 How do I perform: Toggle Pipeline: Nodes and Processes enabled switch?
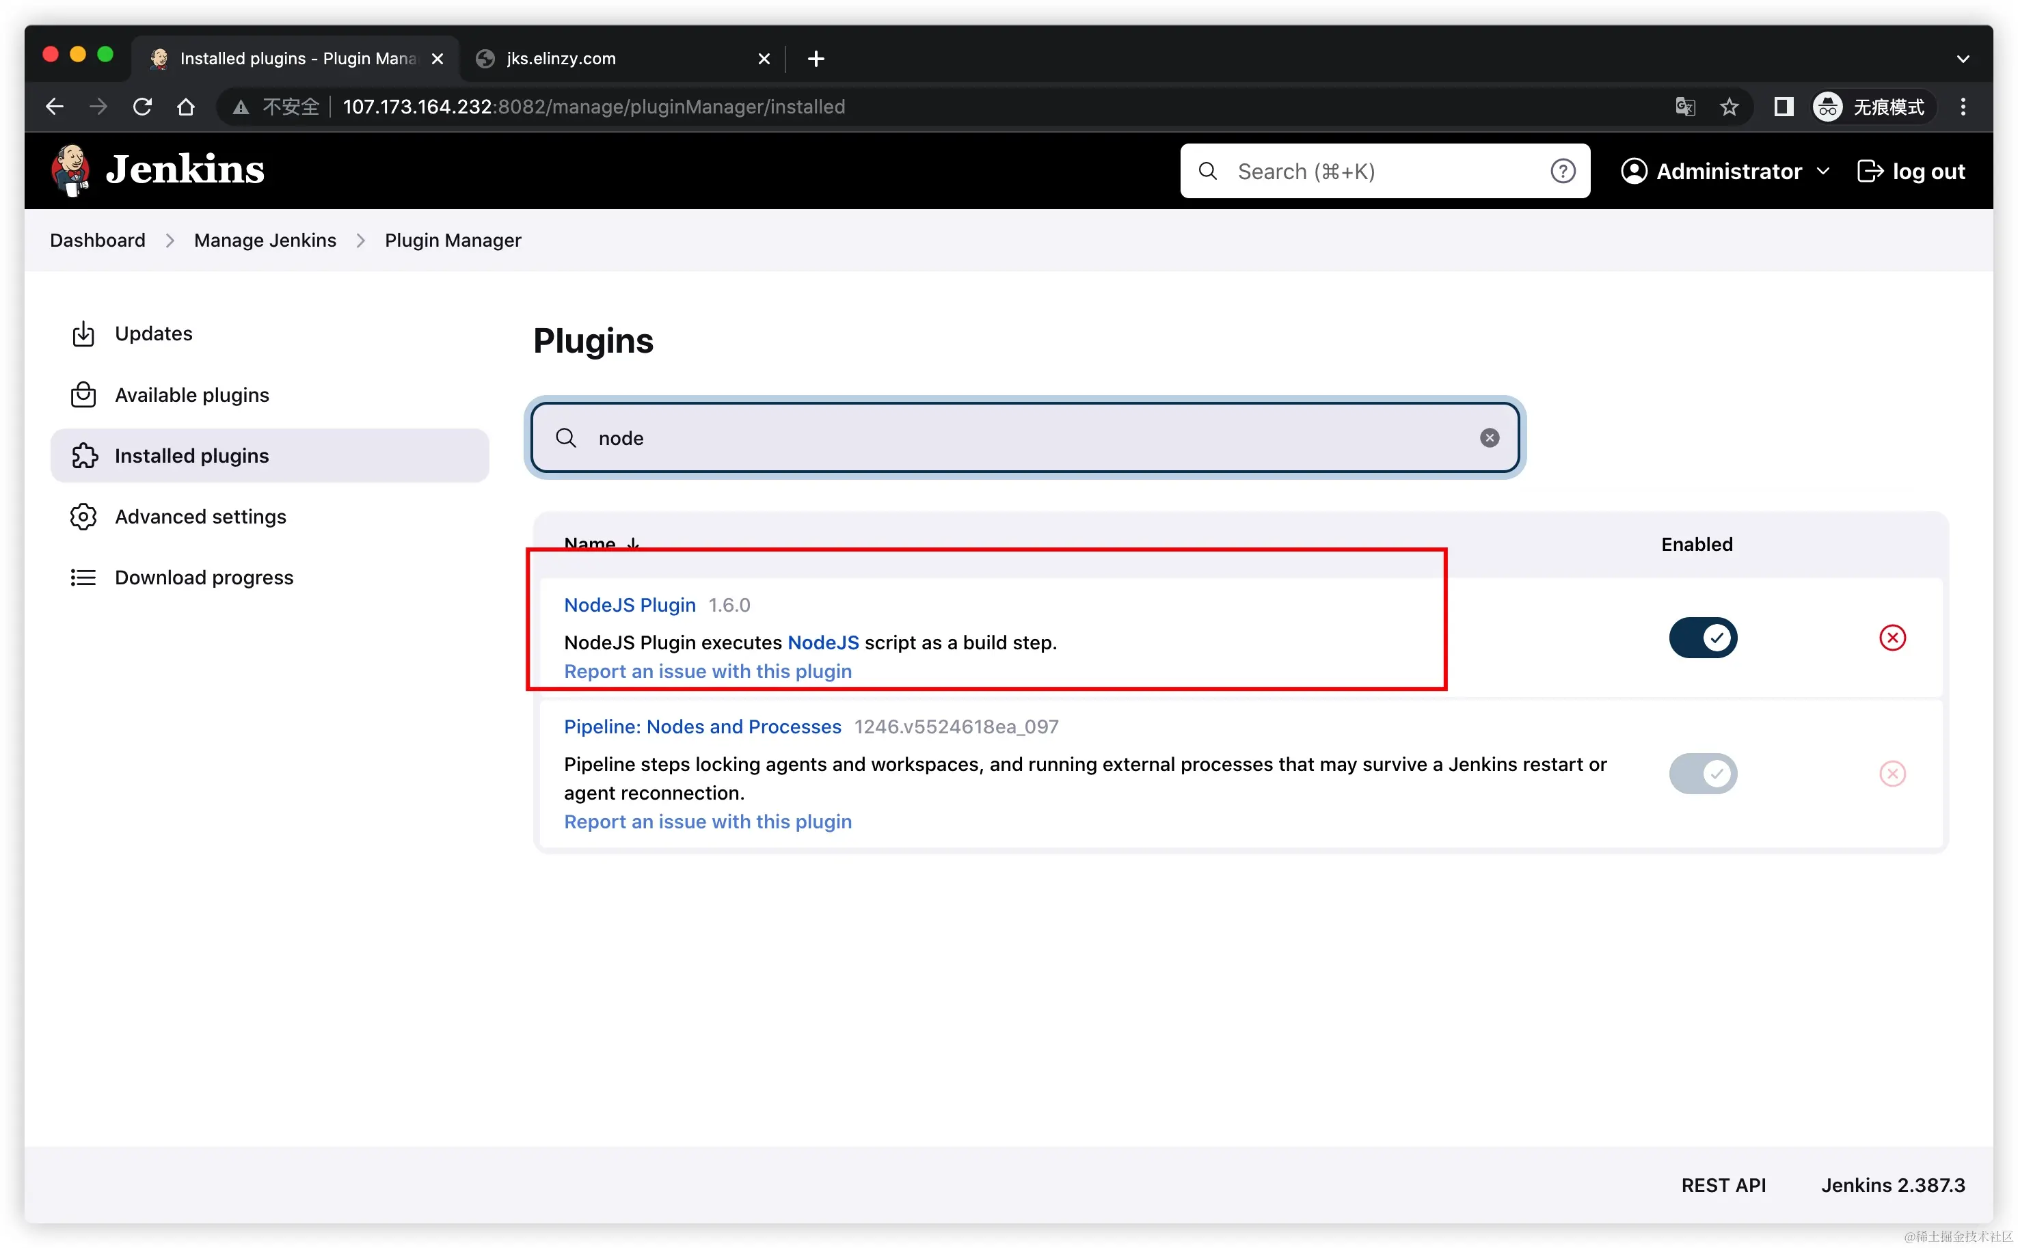[x=1703, y=774]
